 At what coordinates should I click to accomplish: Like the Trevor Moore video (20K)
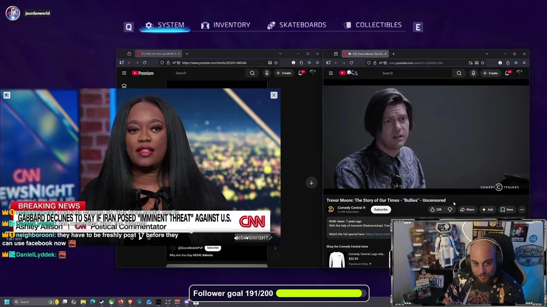tap(436, 209)
